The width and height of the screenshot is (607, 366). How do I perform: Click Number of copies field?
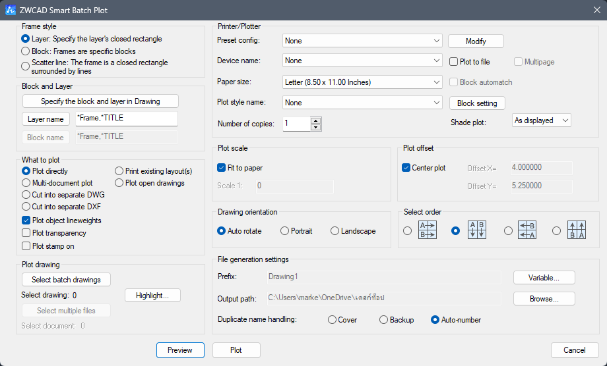(x=296, y=124)
